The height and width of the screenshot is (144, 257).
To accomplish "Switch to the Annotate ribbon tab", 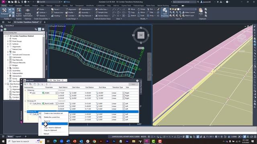I will tap(18, 6).
